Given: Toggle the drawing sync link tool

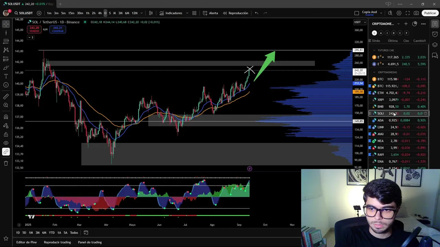Looking at the screenshot, I should tap(6, 152).
